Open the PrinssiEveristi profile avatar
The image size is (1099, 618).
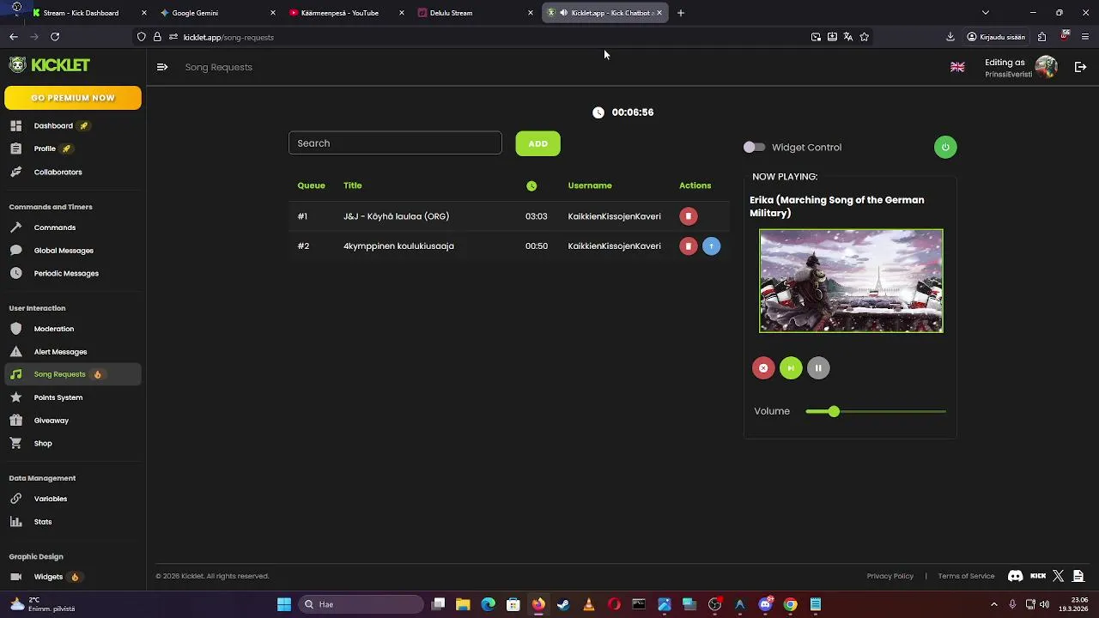(1046, 67)
